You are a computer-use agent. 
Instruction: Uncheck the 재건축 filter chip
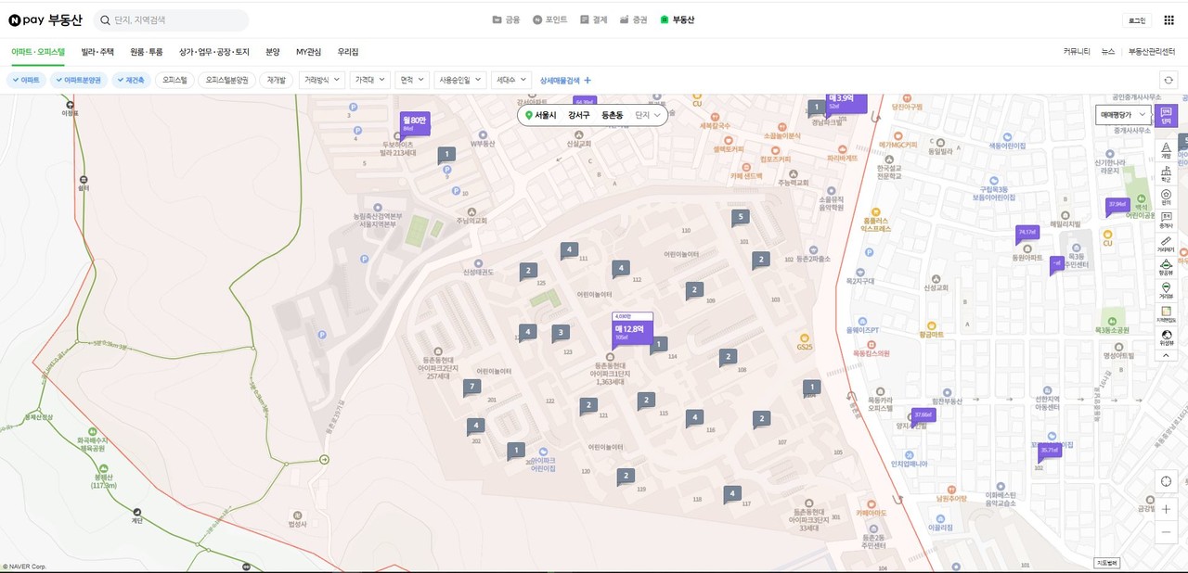pos(131,81)
